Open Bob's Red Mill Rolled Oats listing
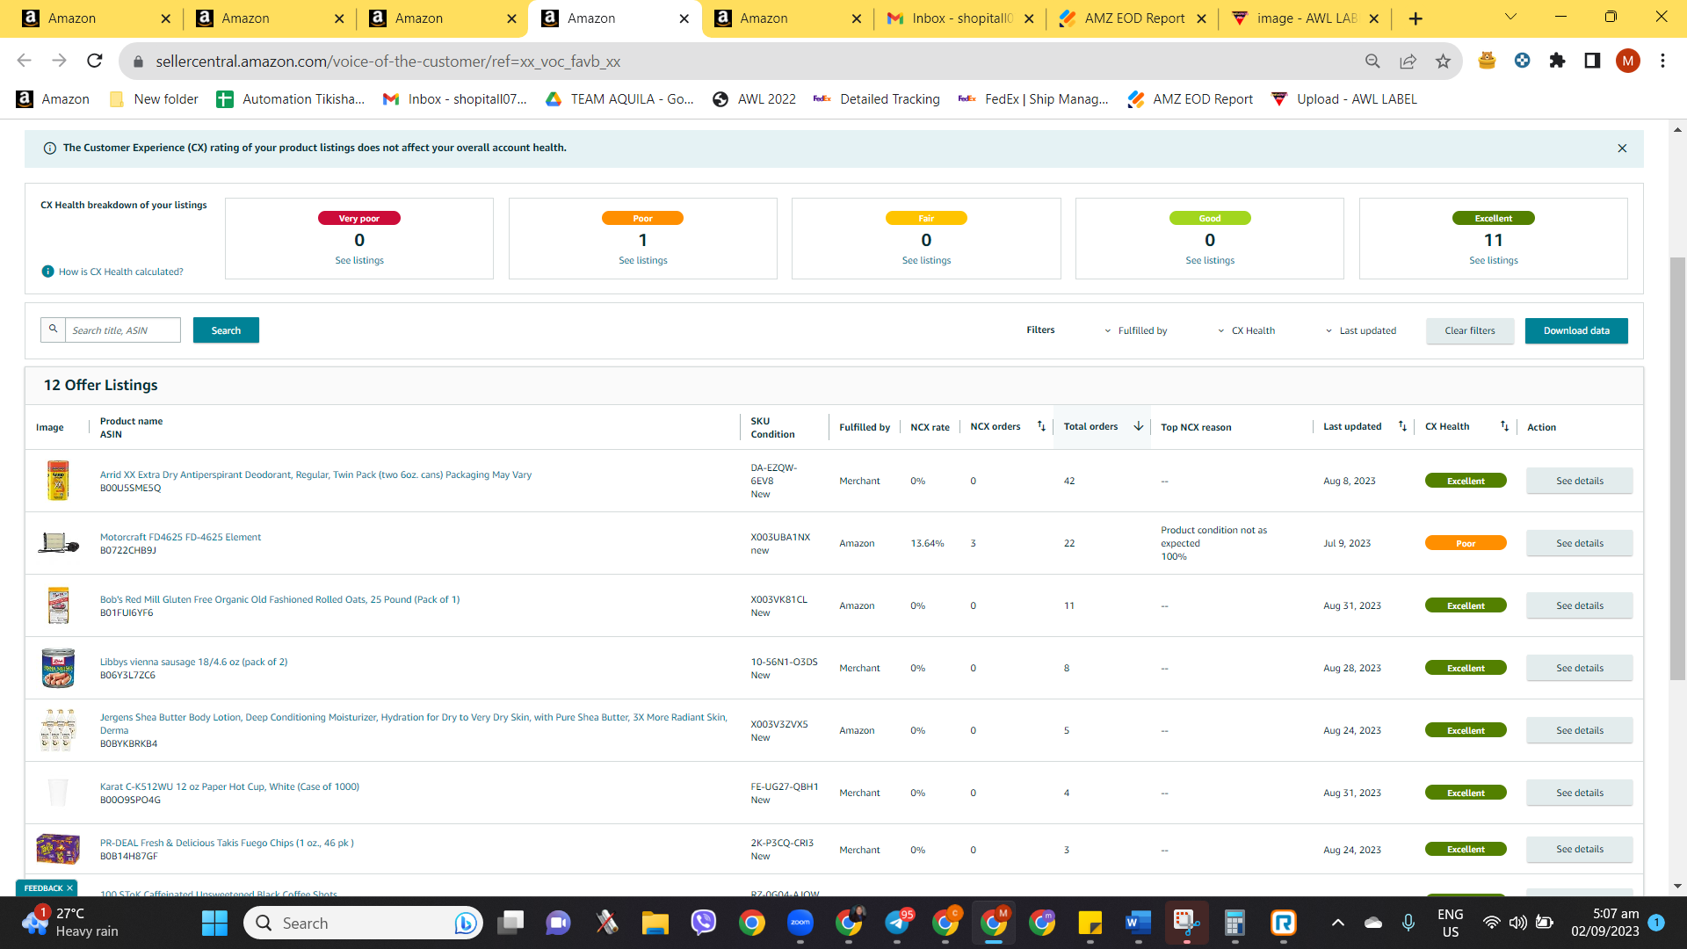 [x=279, y=599]
